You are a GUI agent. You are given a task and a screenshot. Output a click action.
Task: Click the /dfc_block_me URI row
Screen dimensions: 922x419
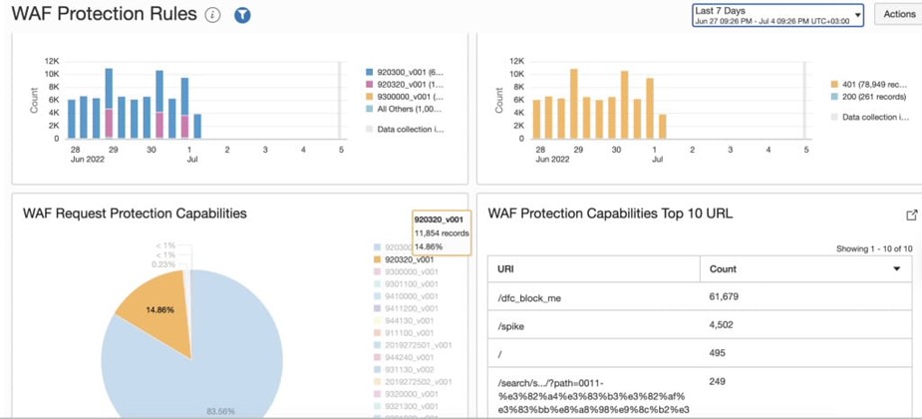tap(530, 297)
